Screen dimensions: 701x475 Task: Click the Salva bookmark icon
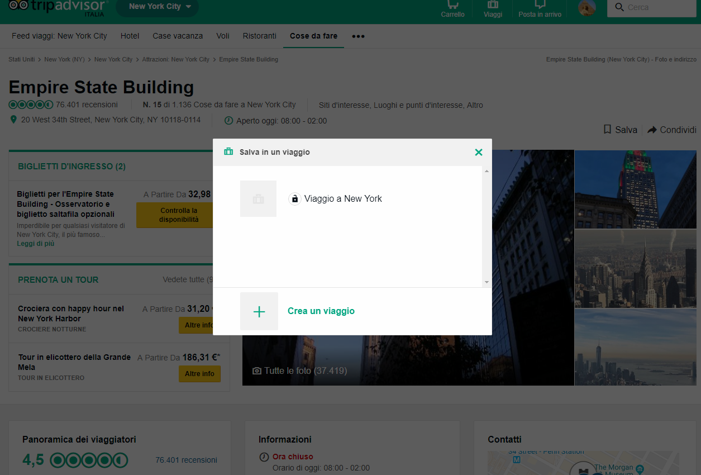(x=607, y=129)
